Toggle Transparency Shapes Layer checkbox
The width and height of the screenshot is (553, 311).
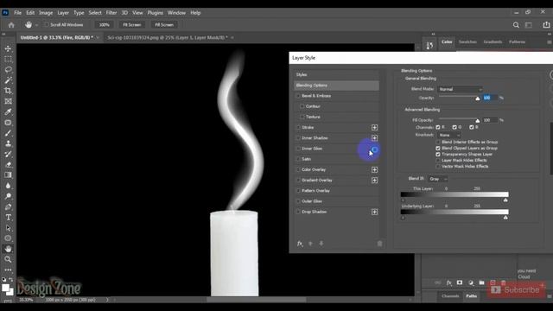coord(438,155)
